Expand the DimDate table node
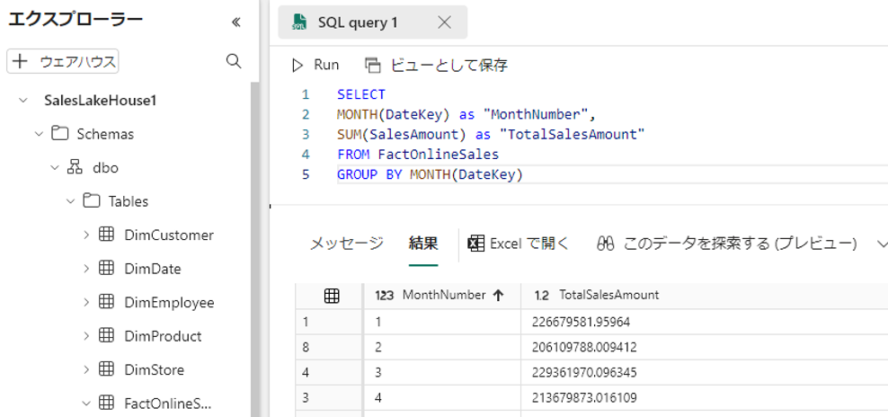This screenshot has width=888, height=417. [x=86, y=269]
